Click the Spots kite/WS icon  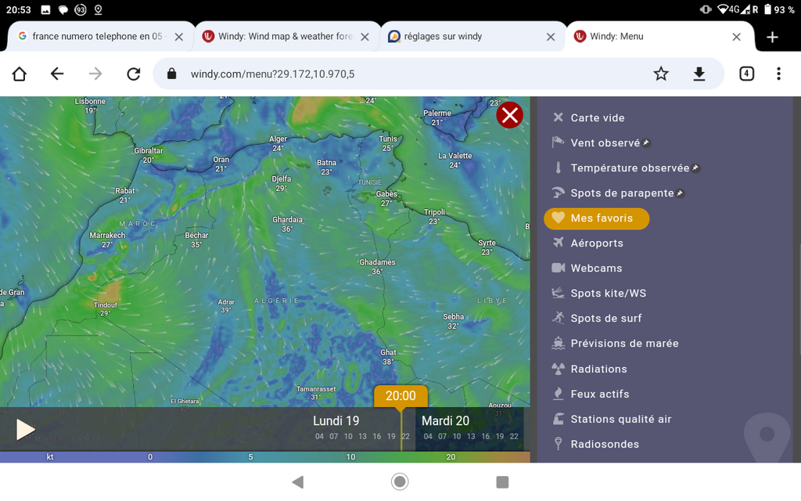[558, 293]
